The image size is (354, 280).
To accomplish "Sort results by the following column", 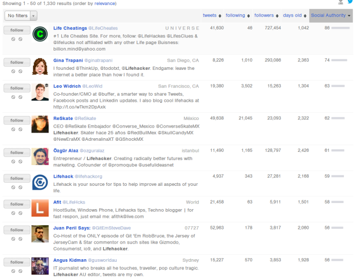I will coord(238,15).
